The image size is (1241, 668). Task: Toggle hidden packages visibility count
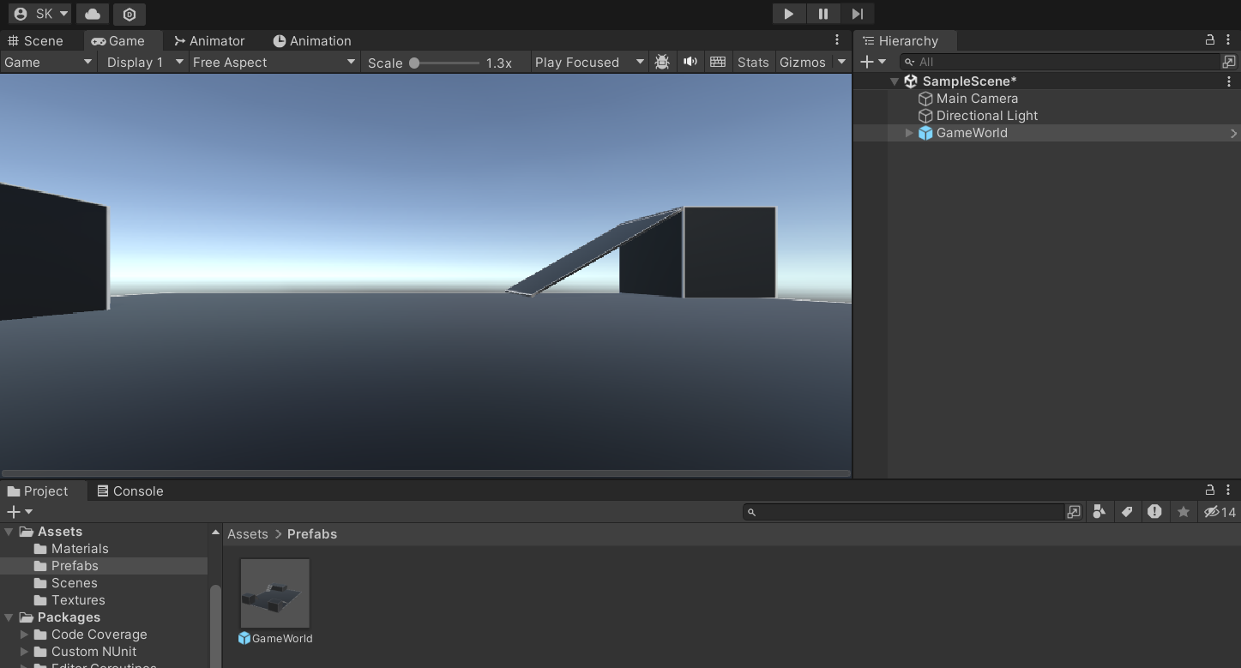[1219, 512]
